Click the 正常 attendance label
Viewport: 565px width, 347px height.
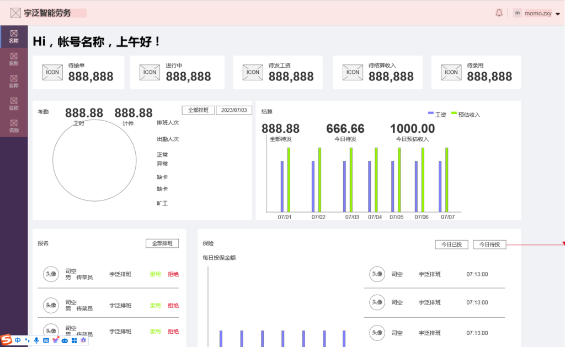pos(162,155)
